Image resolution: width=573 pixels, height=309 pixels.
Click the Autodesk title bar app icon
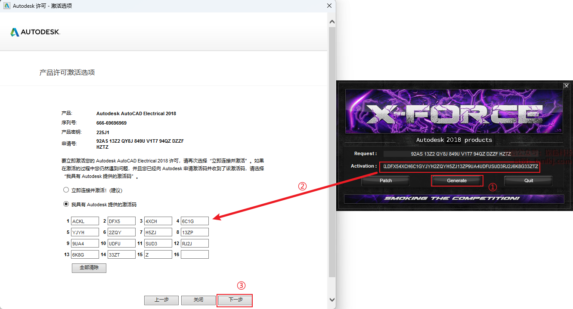[x=6, y=6]
